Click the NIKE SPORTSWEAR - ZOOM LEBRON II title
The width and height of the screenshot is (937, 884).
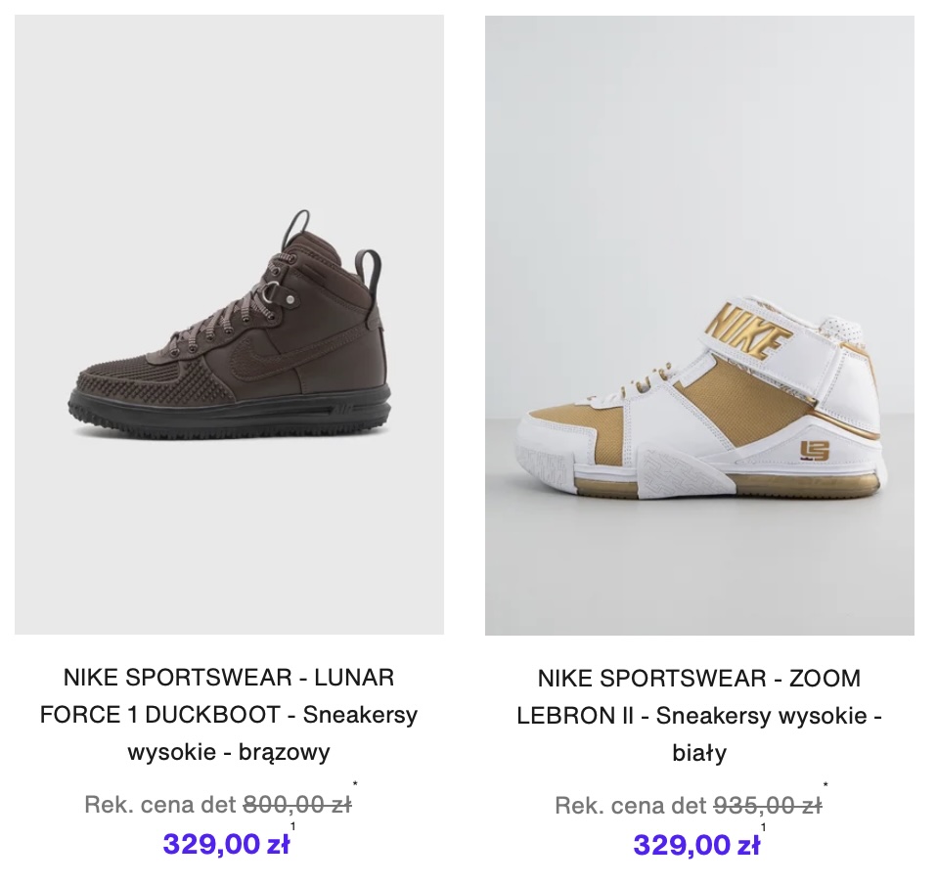coord(699,715)
